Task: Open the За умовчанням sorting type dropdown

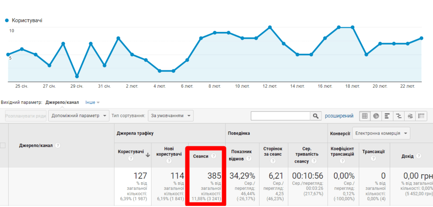Action: point(171,116)
